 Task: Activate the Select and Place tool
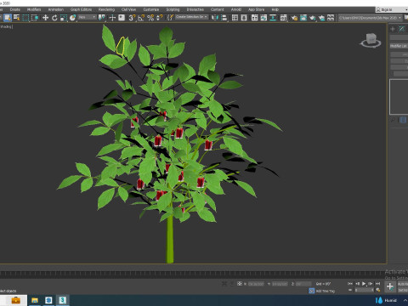pos(73,18)
